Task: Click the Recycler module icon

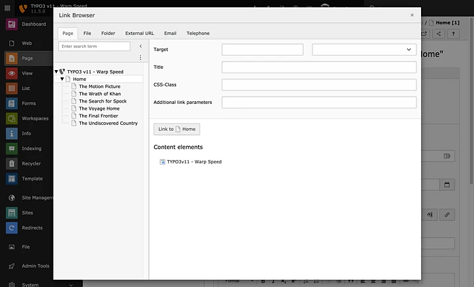Action: [x=11, y=163]
